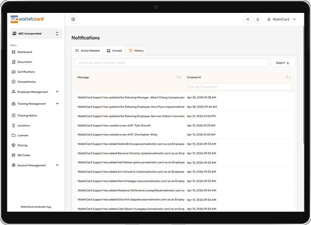Open the settings sliders icon in header
This screenshot has height=225, width=311.
248,19
